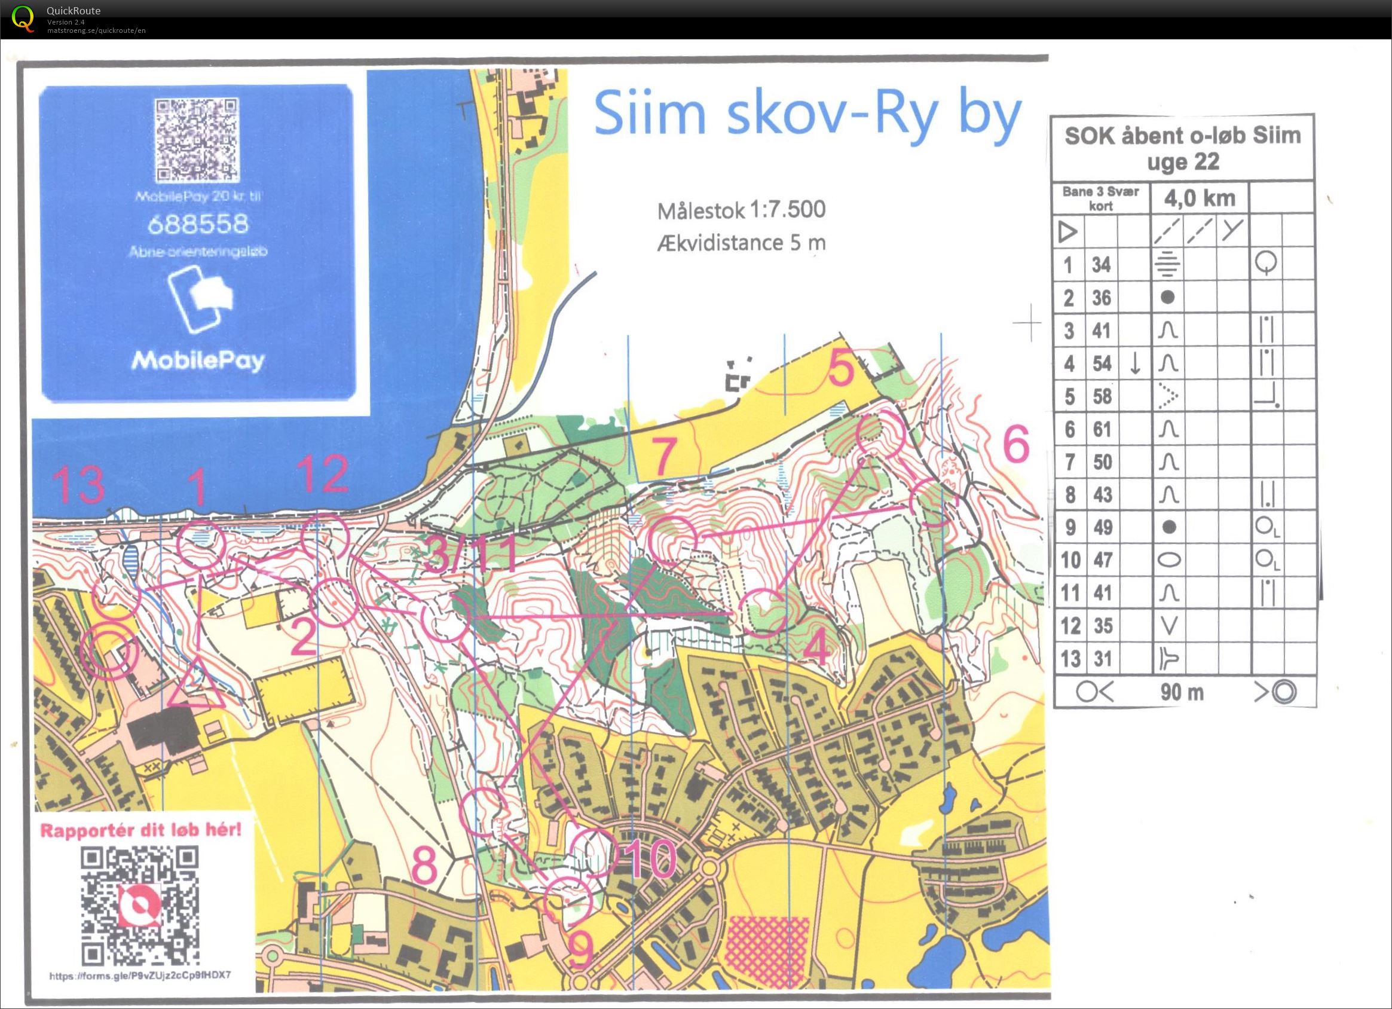Click control circle 12 on the map
Screen dimensions: 1392x1009
point(325,538)
